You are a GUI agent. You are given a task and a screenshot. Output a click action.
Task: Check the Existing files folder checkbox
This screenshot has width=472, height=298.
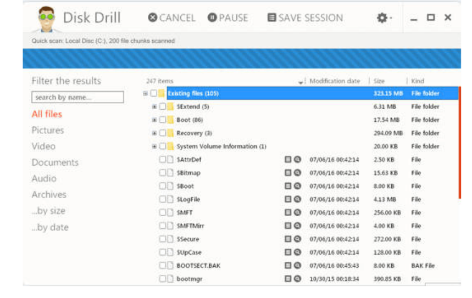[153, 93]
